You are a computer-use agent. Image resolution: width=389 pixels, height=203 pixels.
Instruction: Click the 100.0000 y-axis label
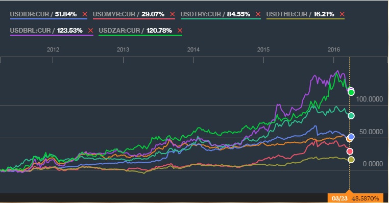pyautogui.click(x=369, y=99)
